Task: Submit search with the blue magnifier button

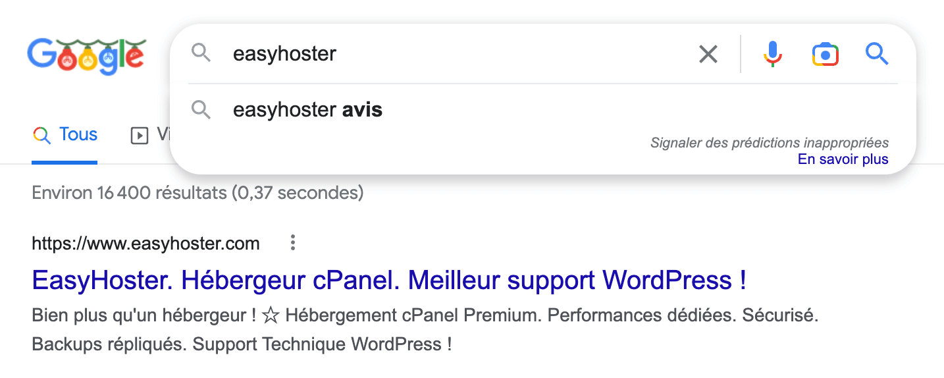Action: coord(877,54)
